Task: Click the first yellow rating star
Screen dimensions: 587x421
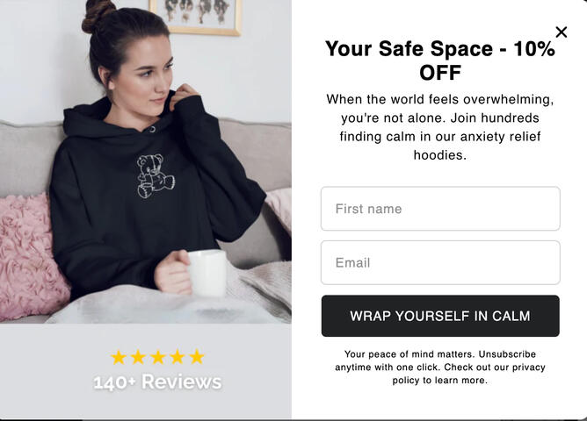Action: (x=119, y=357)
